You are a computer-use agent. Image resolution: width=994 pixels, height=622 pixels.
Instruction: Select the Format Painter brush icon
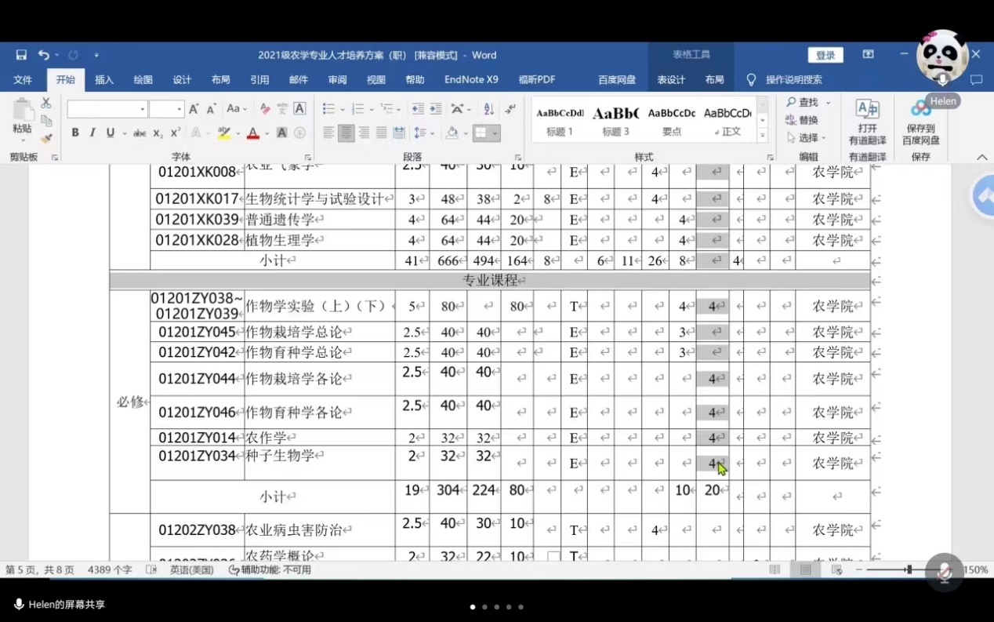click(46, 139)
